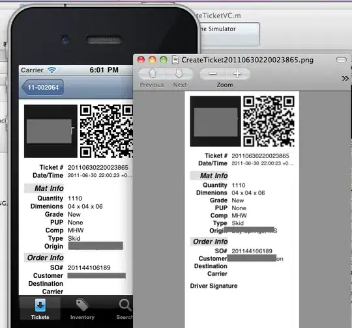
Task: Click the Search magnifier icon
Action: pos(125,305)
